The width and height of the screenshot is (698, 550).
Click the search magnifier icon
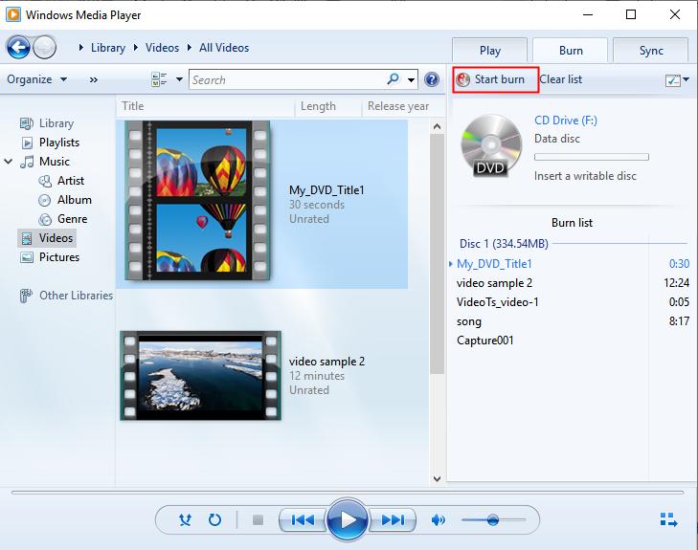[394, 80]
